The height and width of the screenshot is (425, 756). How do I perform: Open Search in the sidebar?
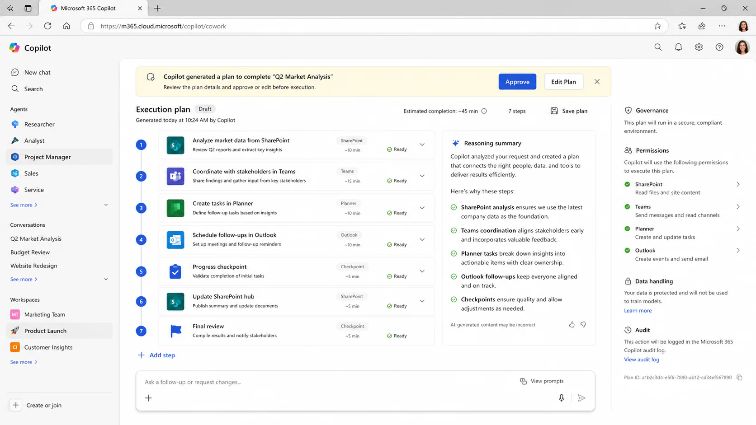pyautogui.click(x=59, y=89)
